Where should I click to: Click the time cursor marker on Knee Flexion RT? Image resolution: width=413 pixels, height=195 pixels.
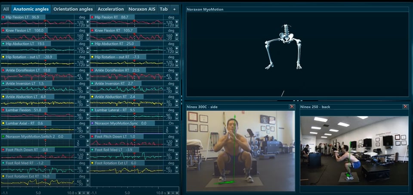pyautogui.click(x=135, y=34)
